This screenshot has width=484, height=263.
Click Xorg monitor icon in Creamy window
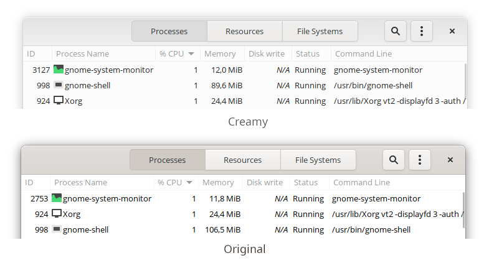[x=59, y=100]
